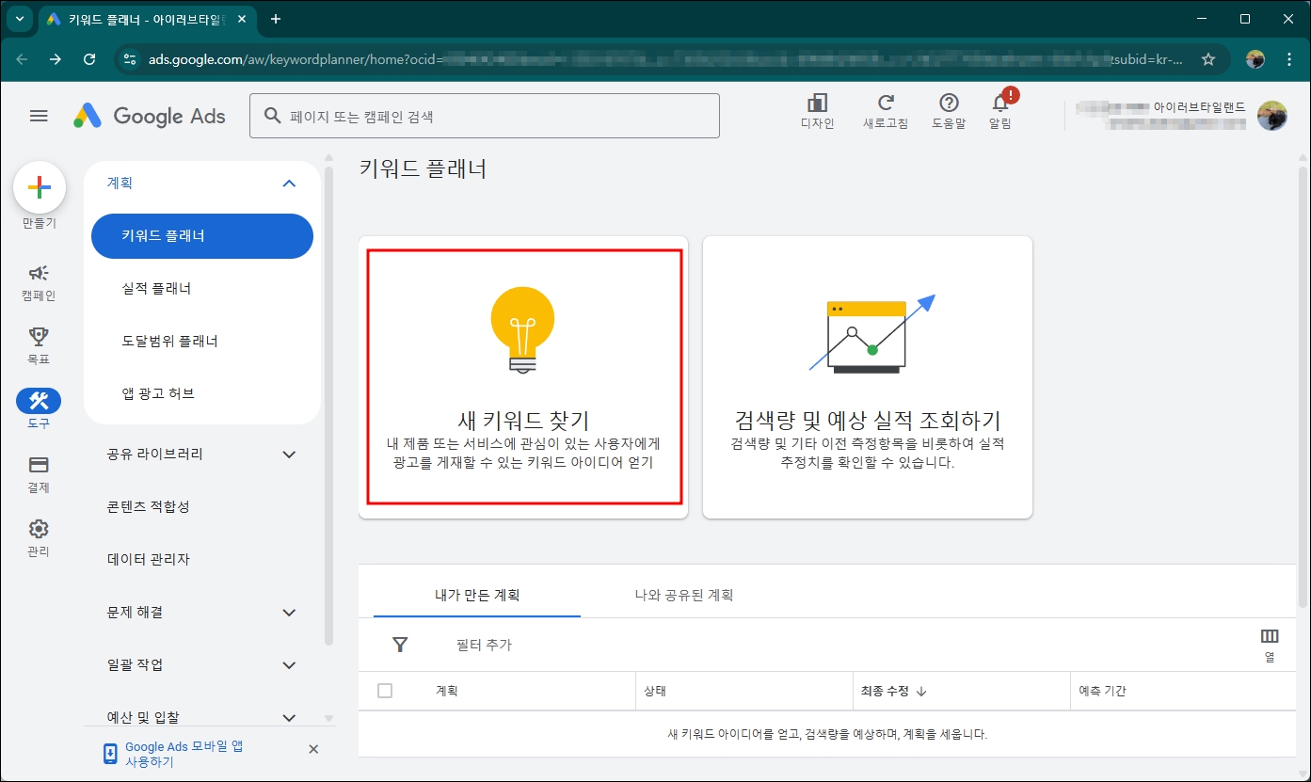Open the 새 키워드 찾기 card
Screen dimensions: 1311x782
pyautogui.click(x=523, y=376)
